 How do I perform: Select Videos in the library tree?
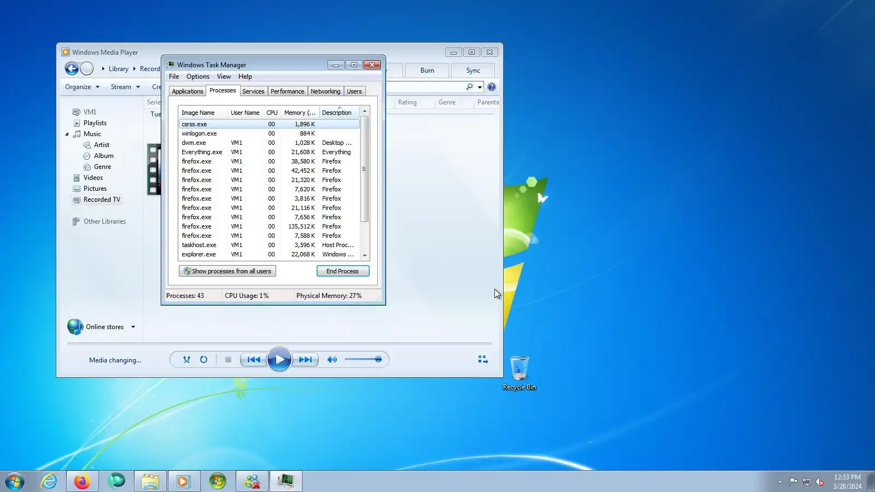coord(93,178)
